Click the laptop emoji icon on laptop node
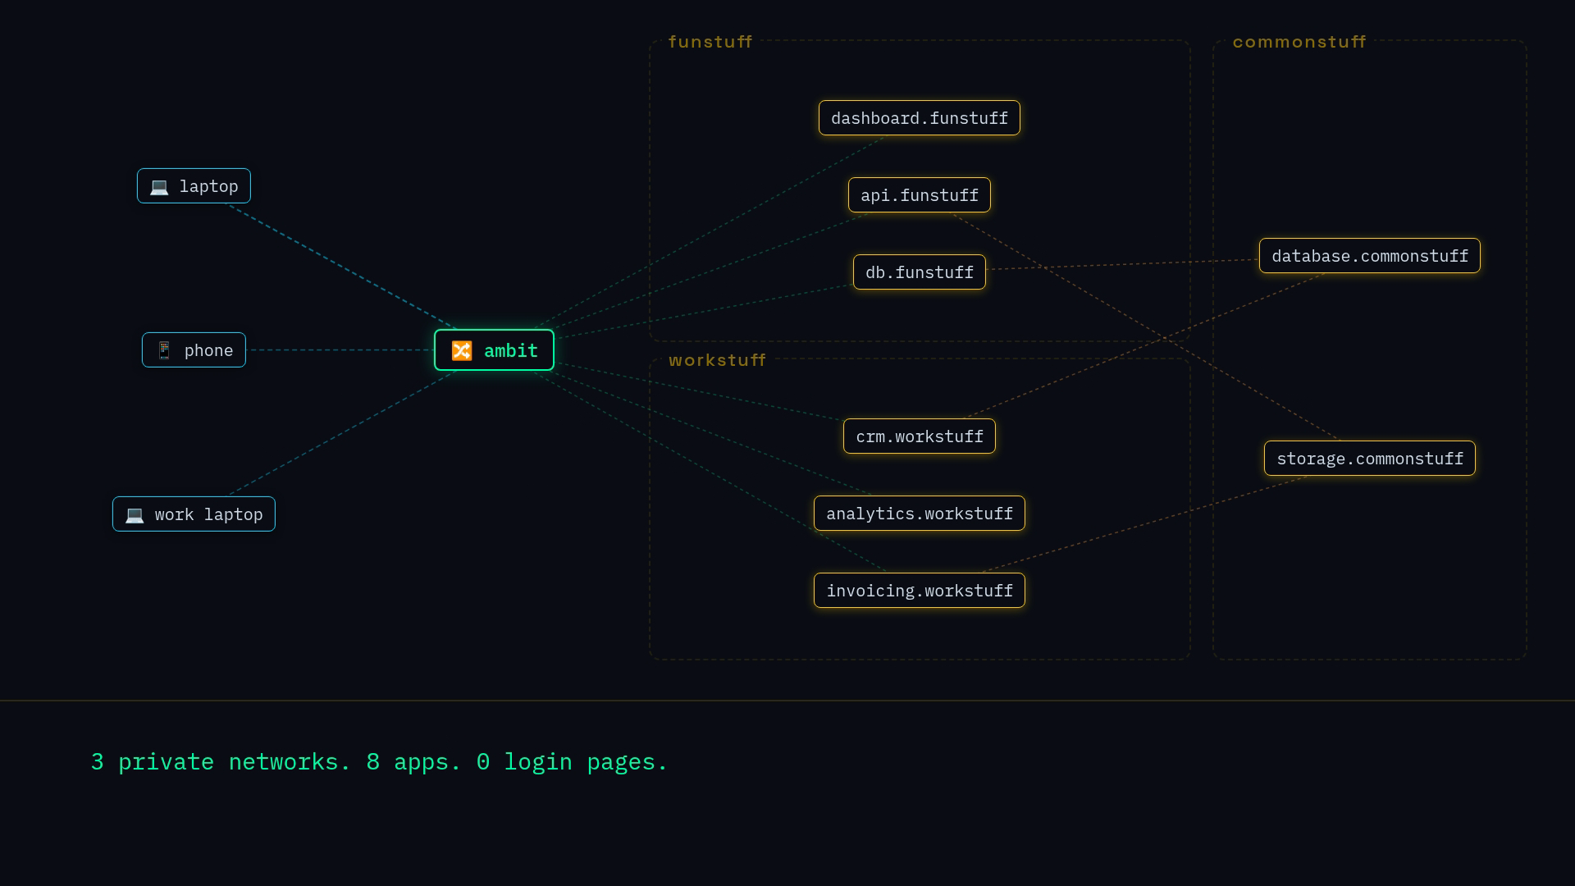1575x886 pixels. point(159,187)
